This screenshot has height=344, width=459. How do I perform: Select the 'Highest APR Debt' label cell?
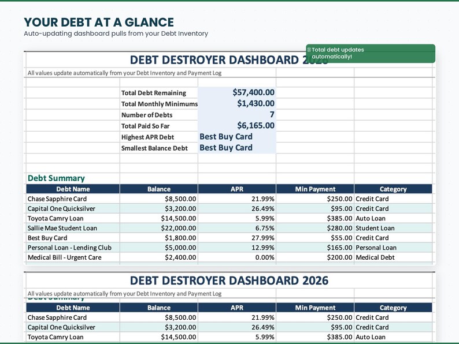[x=159, y=137]
